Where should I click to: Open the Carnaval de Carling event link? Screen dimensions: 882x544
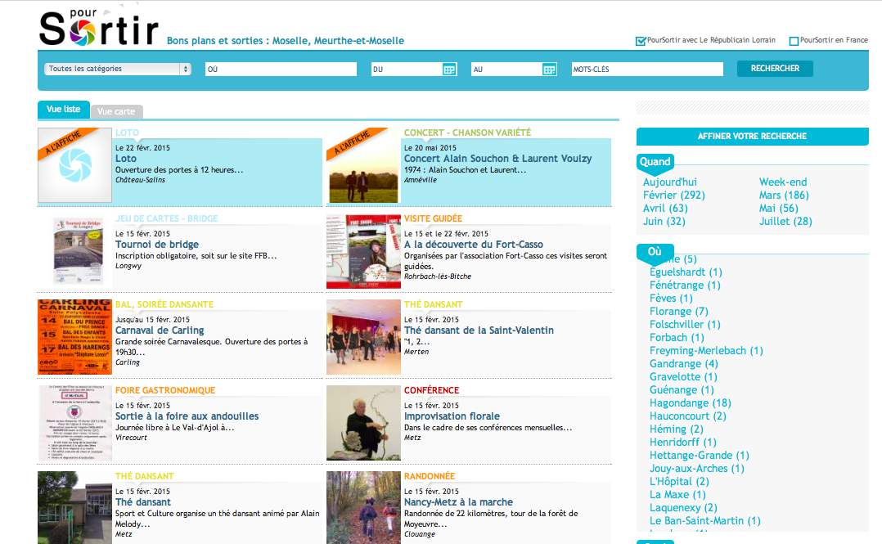click(x=160, y=330)
